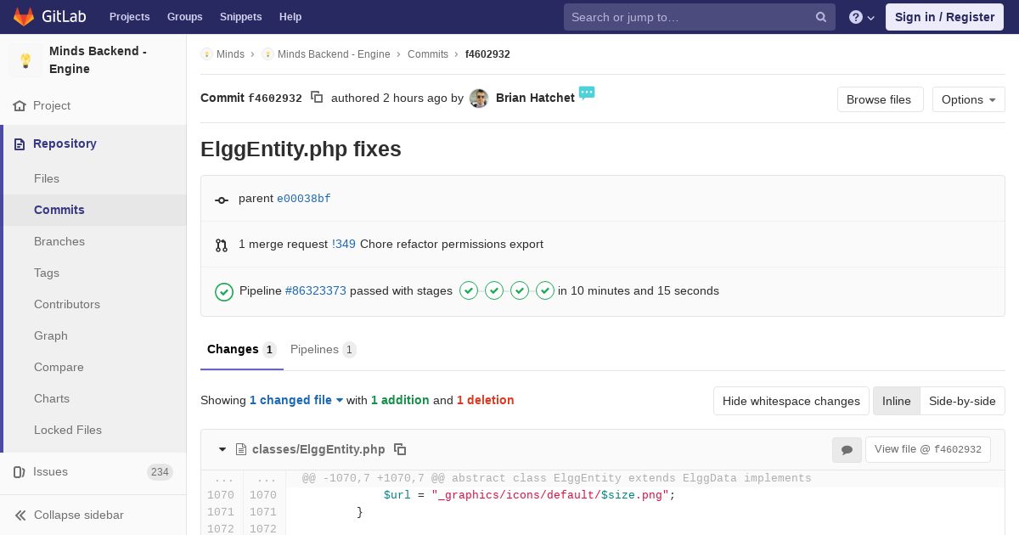Open the Snippets menu item
Image resolution: width=1019 pixels, height=535 pixels.
[240, 17]
